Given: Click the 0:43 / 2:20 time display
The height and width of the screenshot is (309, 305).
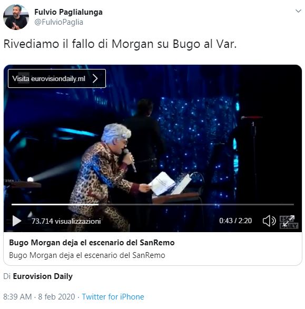Looking at the screenshot, I should 235,221.
